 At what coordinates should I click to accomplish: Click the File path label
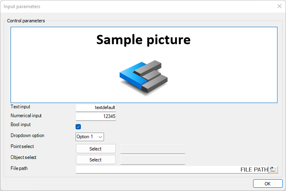[x=19, y=168]
